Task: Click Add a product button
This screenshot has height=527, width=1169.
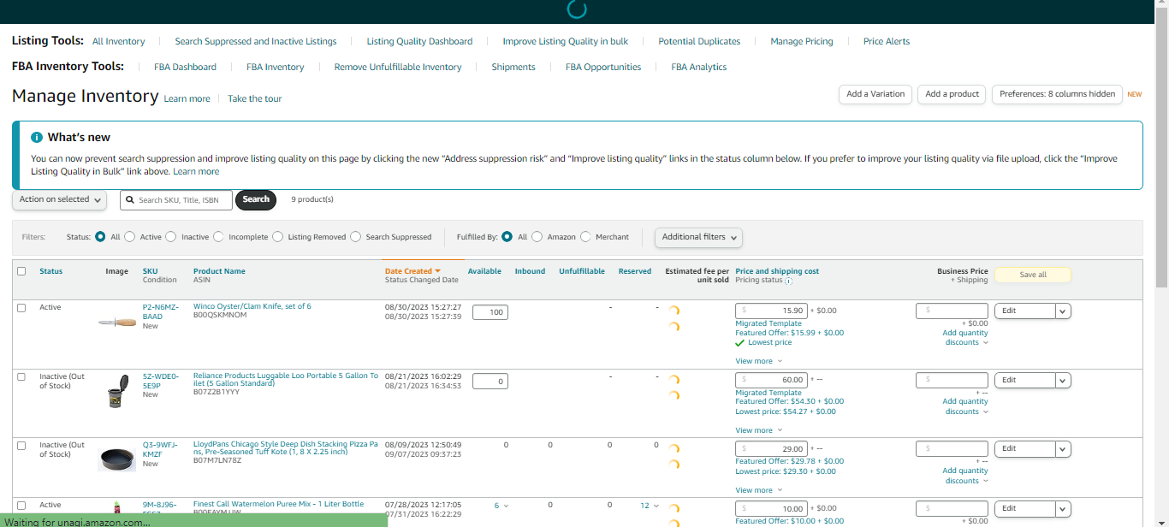Action: (952, 94)
